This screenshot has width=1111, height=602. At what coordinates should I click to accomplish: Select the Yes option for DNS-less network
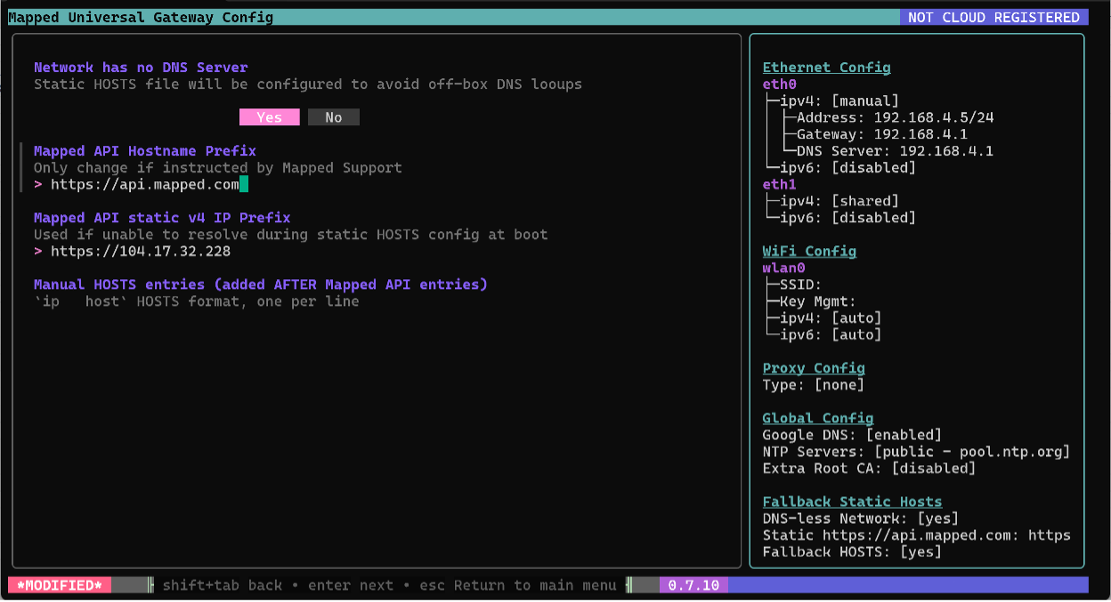click(x=269, y=117)
